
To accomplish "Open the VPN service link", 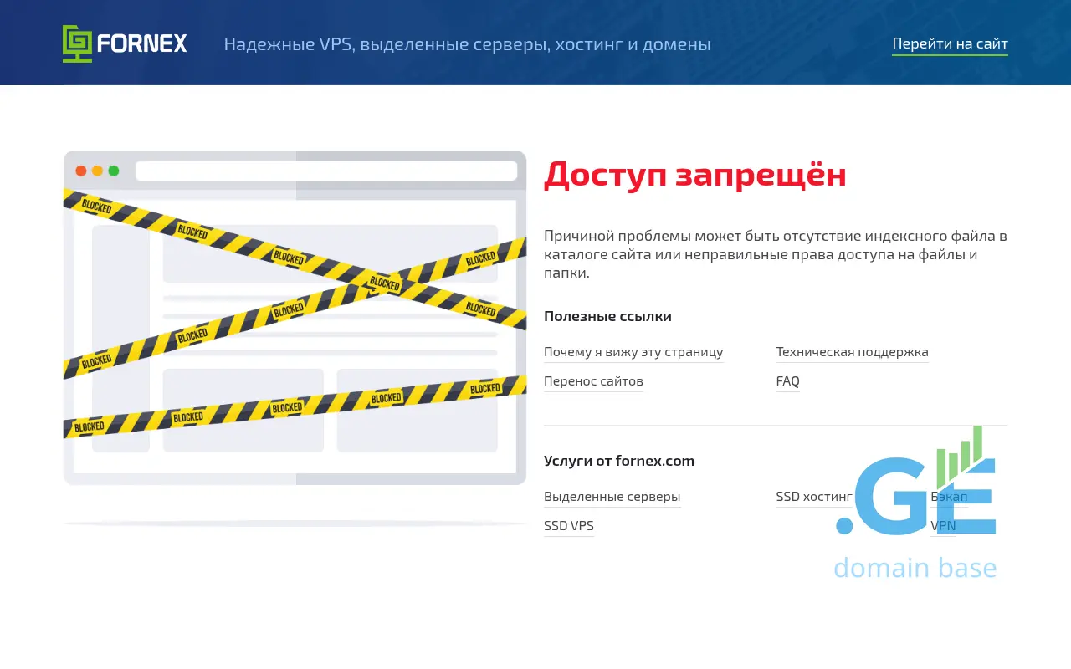I will [x=943, y=526].
